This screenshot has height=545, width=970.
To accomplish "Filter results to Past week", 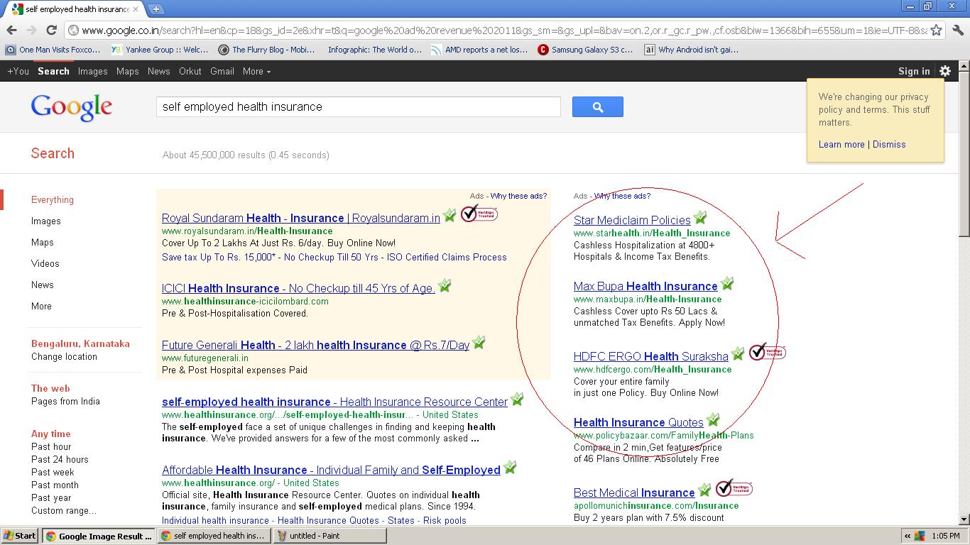I will [x=53, y=472].
